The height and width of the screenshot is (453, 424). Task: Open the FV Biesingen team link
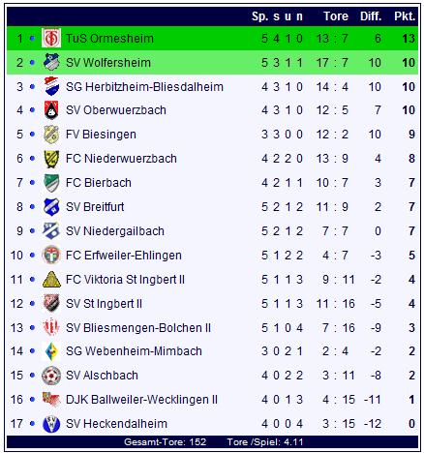(101, 135)
